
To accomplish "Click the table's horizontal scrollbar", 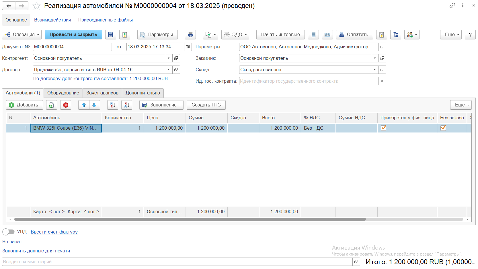I will point(190,219).
